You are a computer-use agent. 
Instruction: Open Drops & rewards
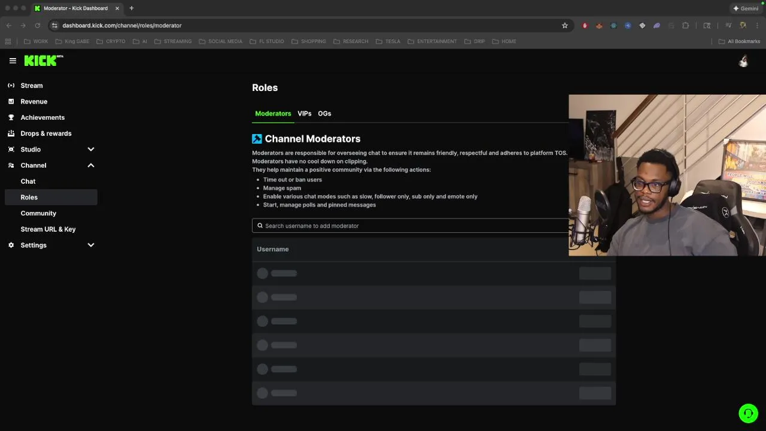point(45,133)
